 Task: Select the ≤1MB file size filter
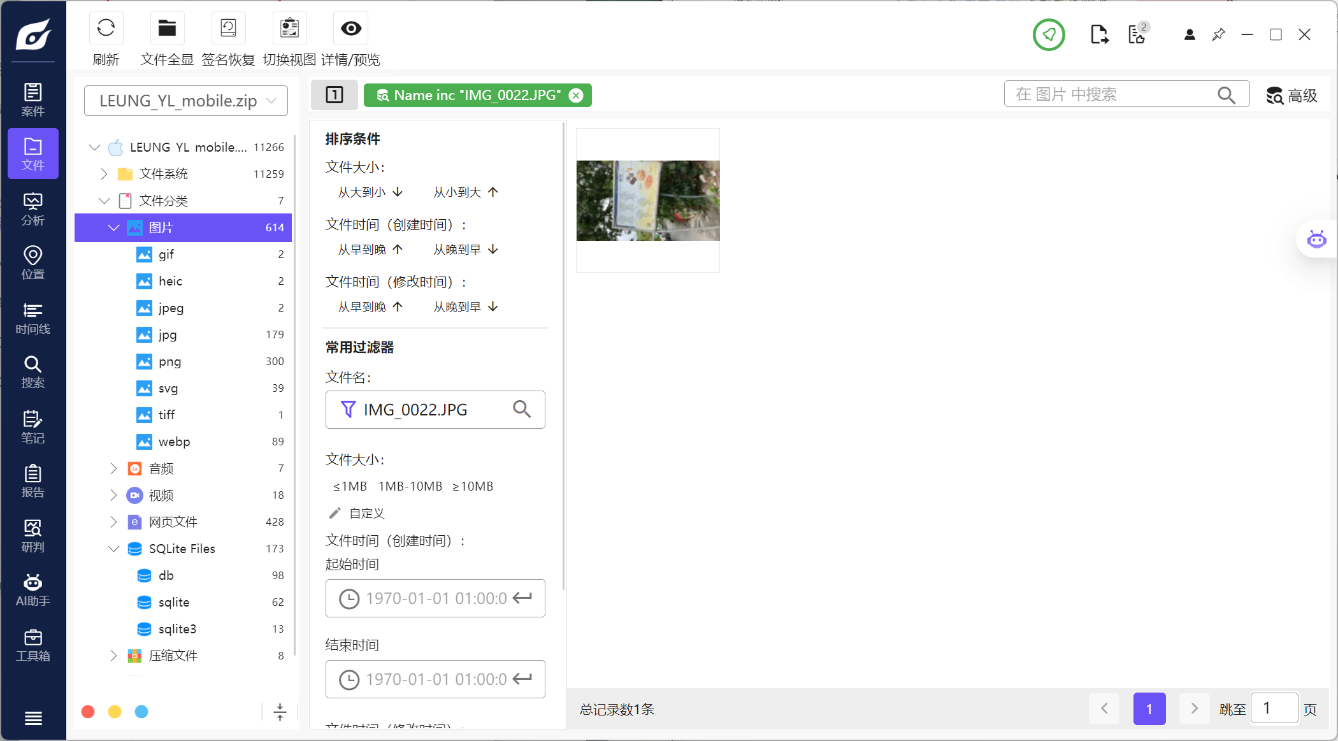(350, 486)
